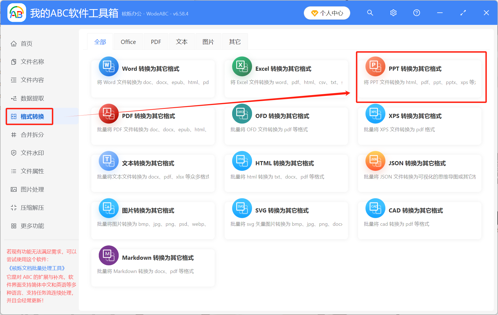Open the settings gear
Viewport: 498px width, 315px height.
tap(393, 13)
